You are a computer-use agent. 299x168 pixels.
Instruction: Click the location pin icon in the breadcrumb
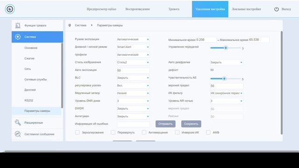click(x=70, y=25)
